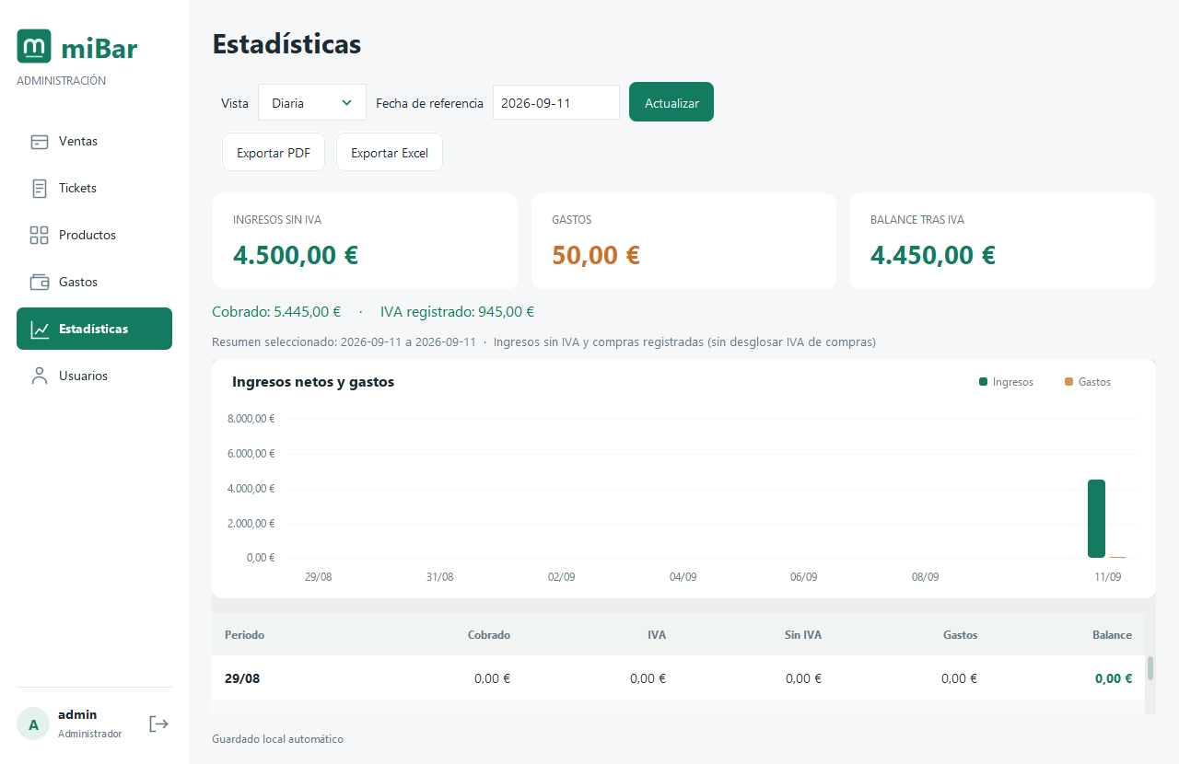Click the Balance column header
Viewport: 1179px width, 764px height.
click(x=1112, y=635)
